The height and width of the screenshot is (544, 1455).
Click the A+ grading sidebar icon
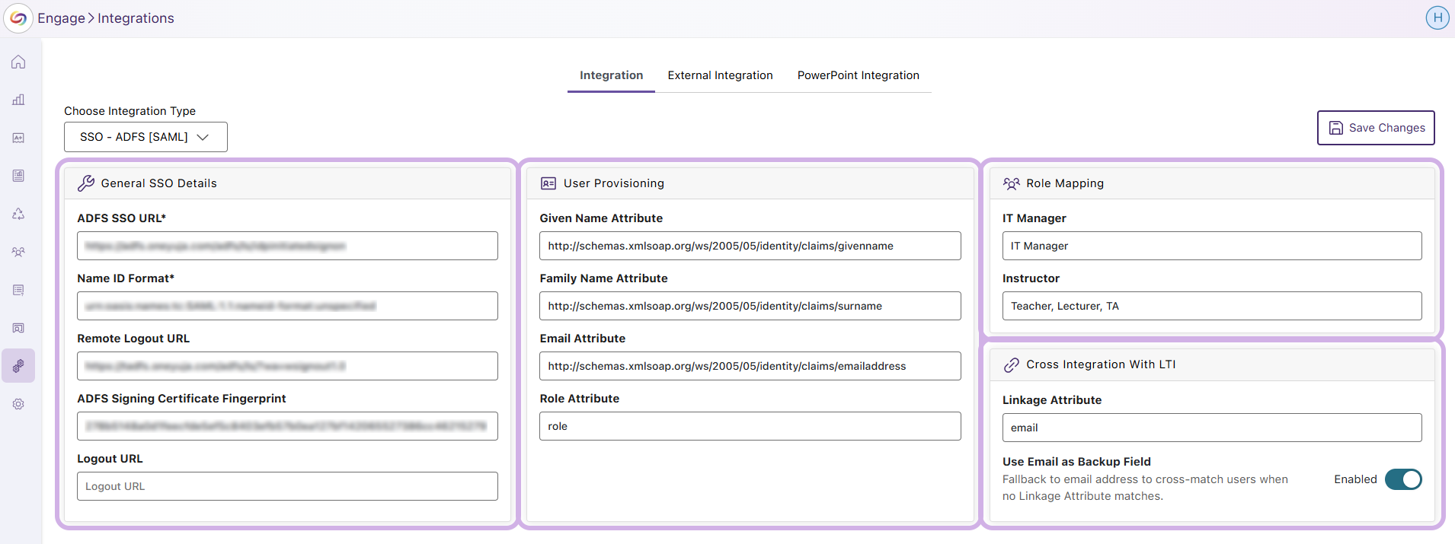(x=18, y=138)
